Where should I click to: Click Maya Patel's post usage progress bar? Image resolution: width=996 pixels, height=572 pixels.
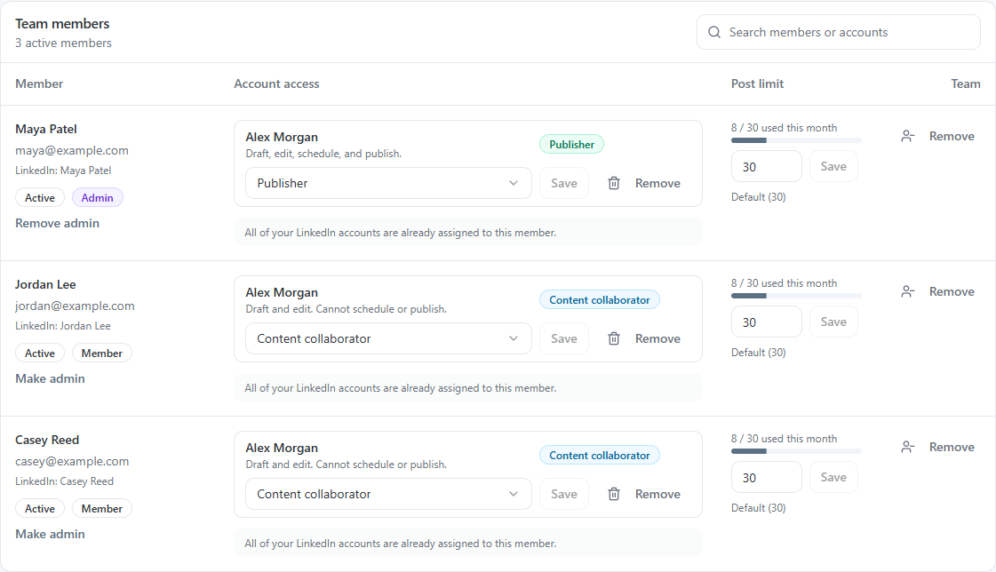click(x=796, y=140)
